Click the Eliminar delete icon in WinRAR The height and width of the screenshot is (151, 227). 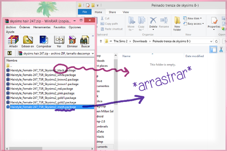(x=72, y=42)
